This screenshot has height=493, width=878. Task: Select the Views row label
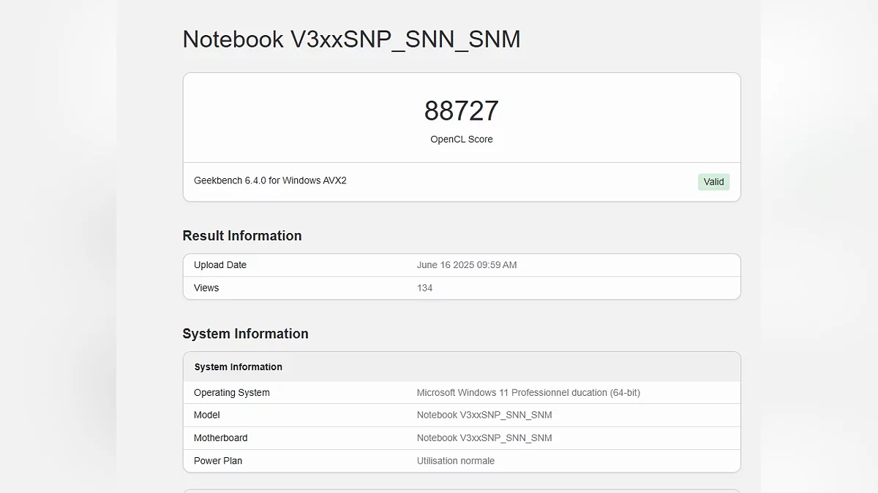(x=206, y=288)
